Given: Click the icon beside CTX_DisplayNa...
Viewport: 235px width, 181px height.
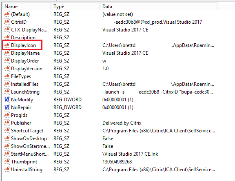Looking at the screenshot, I should (x=7, y=29).
